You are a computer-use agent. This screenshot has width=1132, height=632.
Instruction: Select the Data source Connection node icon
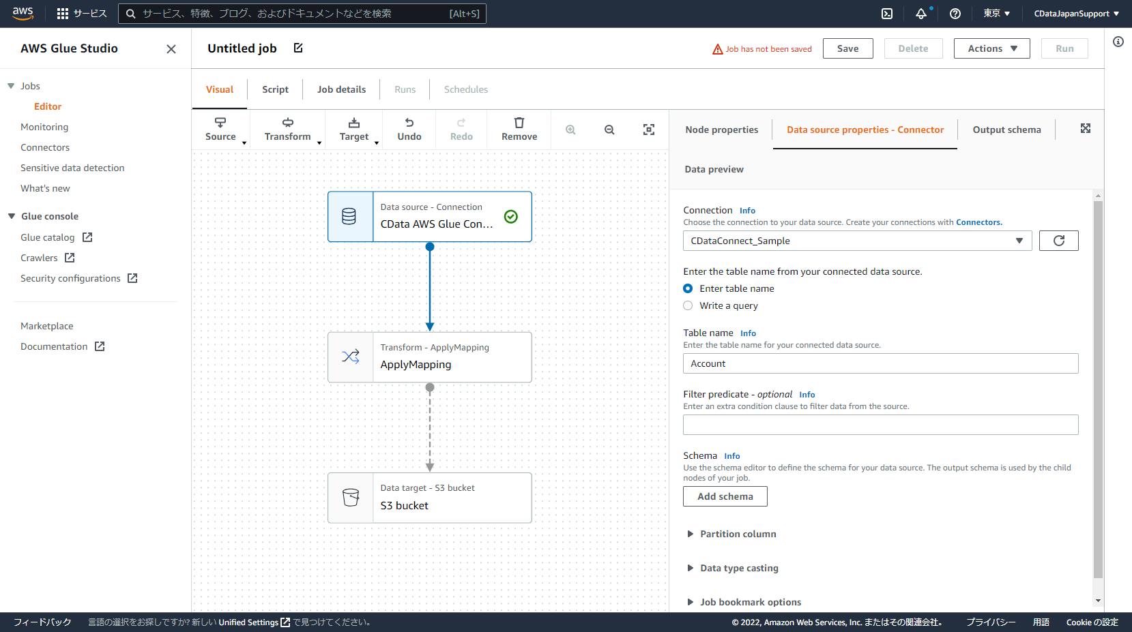point(349,217)
